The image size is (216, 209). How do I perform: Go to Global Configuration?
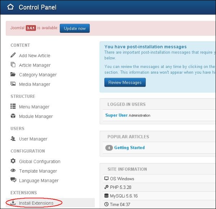click(40, 162)
